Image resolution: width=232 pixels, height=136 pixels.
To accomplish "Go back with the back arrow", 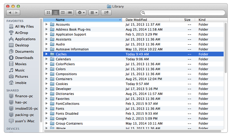I will point(9,13).
